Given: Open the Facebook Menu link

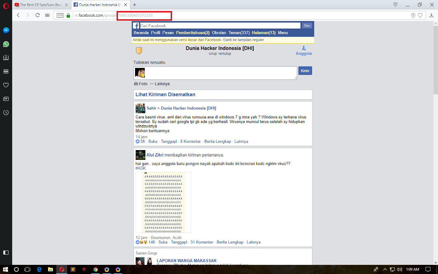Looking at the screenshot, I should click(283, 33).
